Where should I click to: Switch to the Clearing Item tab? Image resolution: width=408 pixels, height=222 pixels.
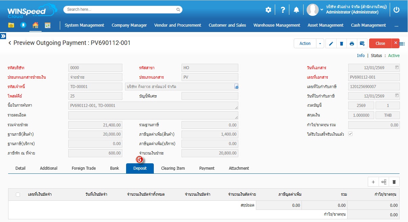pyautogui.click(x=173, y=168)
